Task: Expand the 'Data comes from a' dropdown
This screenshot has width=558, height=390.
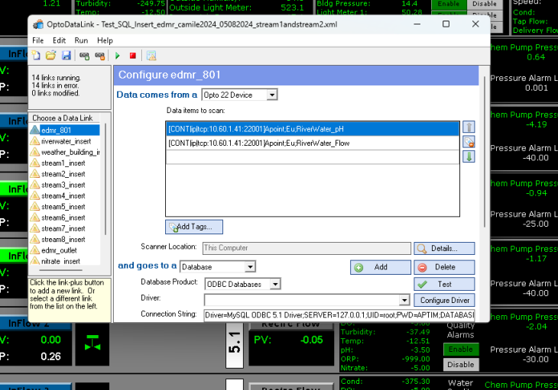Action: [272, 95]
